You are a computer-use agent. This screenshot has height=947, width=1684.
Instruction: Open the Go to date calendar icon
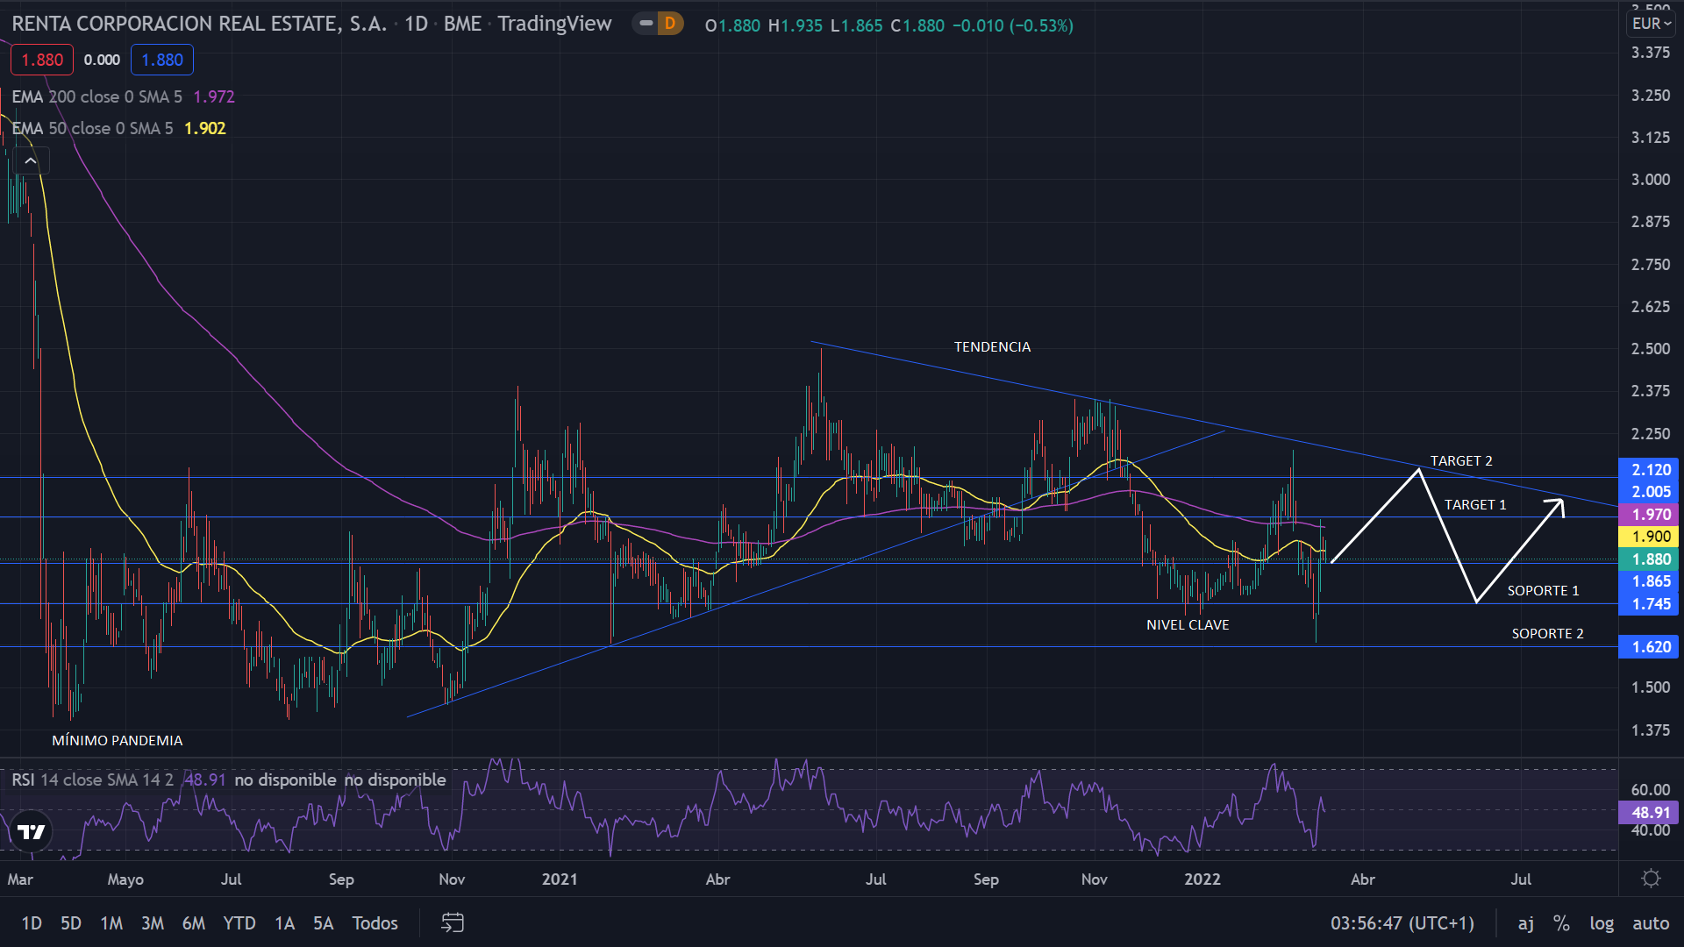tap(452, 922)
